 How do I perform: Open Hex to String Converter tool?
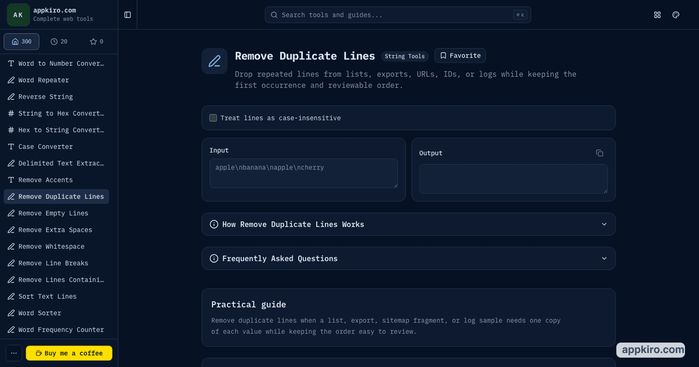click(x=57, y=130)
